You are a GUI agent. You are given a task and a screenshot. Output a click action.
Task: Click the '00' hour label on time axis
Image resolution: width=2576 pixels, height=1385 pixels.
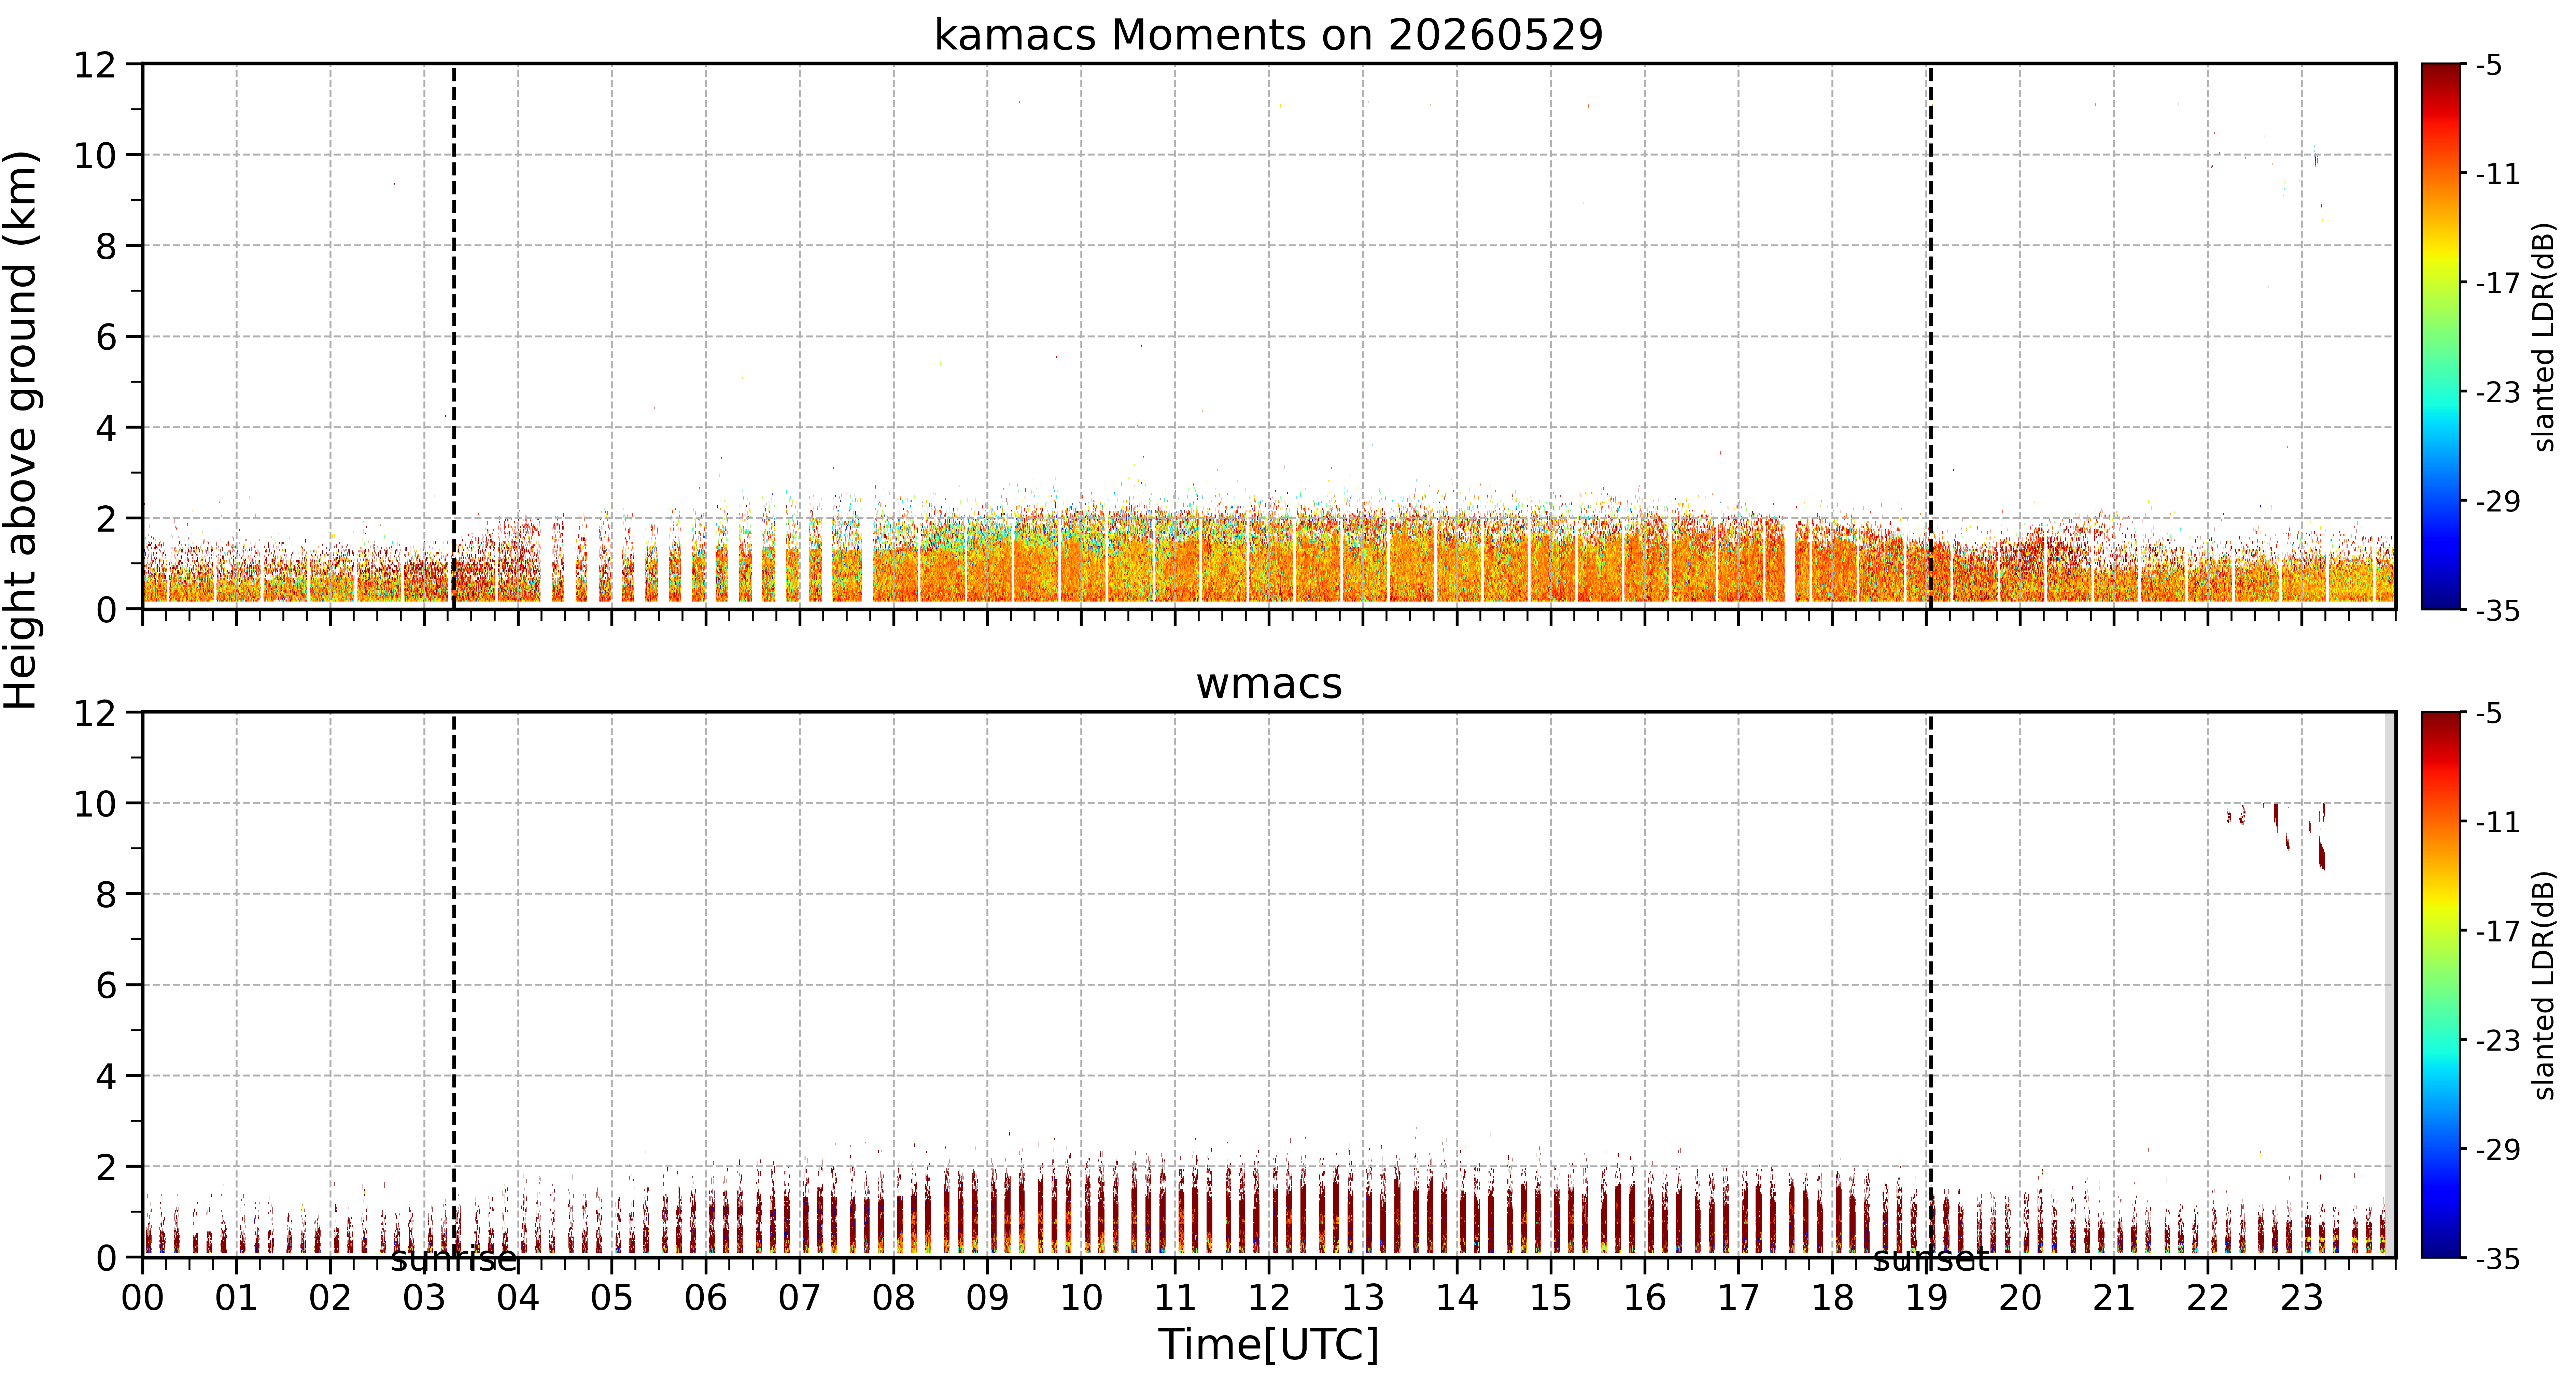[x=143, y=1298]
